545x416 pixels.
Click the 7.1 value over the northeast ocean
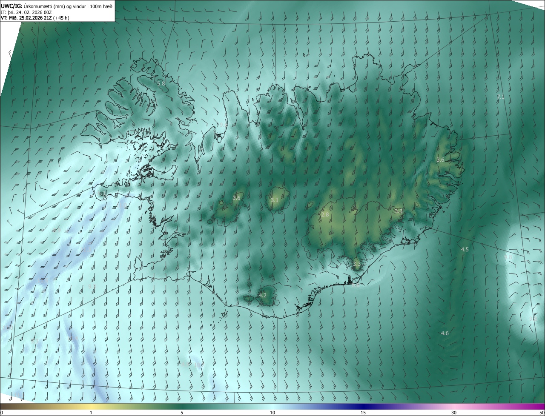click(501, 97)
